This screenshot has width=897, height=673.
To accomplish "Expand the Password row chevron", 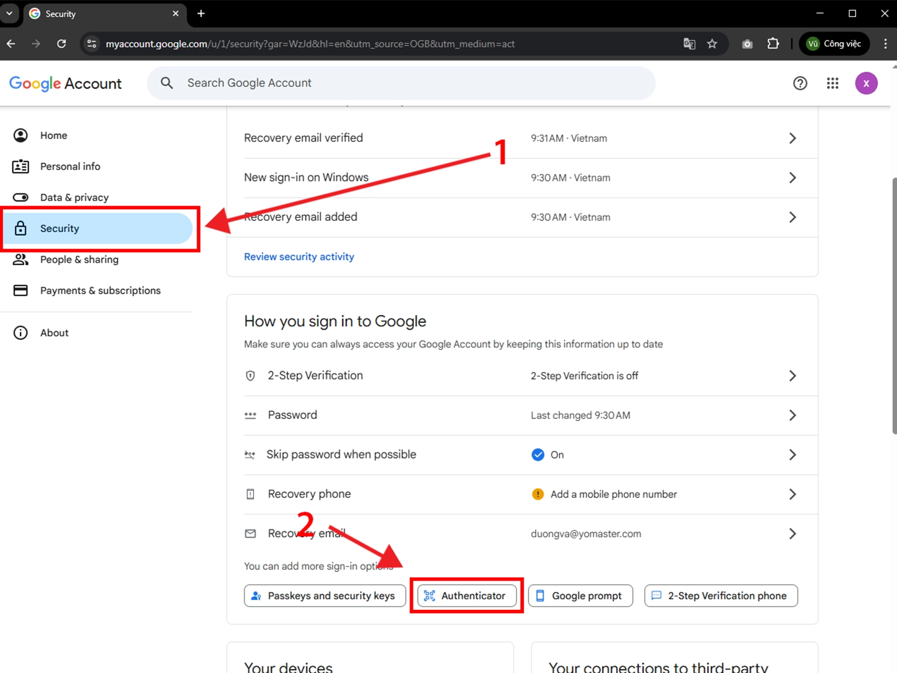I will (792, 415).
